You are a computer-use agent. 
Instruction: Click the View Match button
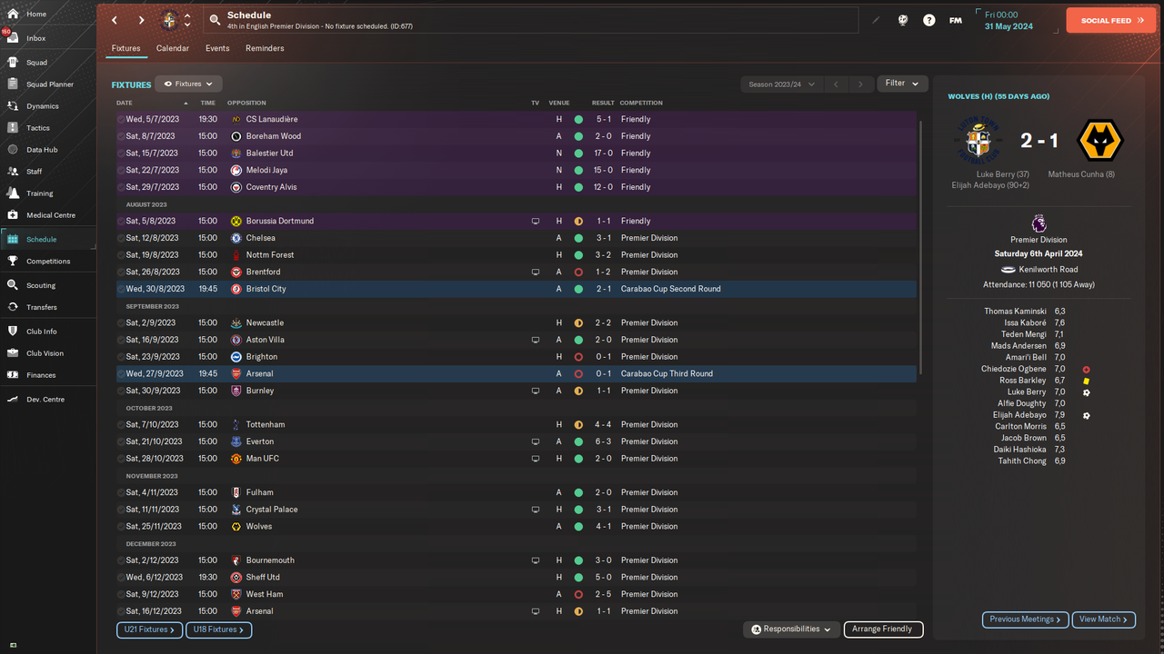coord(1104,619)
